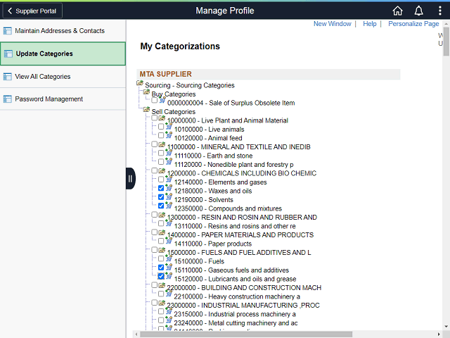Click the Personalize Page link
This screenshot has height=338, width=450.
(x=413, y=24)
